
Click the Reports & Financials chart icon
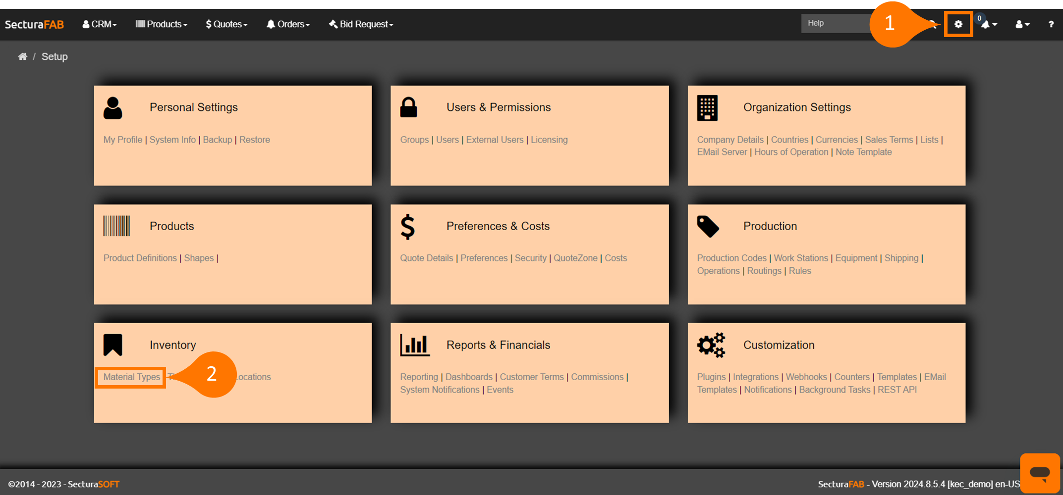pos(414,345)
